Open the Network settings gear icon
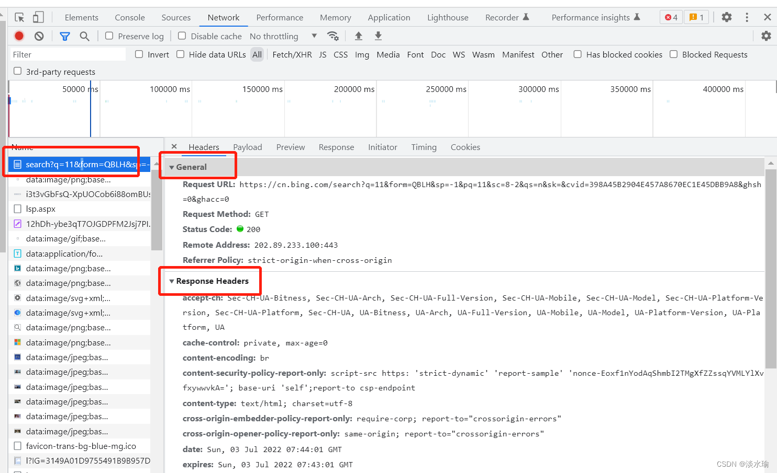 click(x=766, y=36)
